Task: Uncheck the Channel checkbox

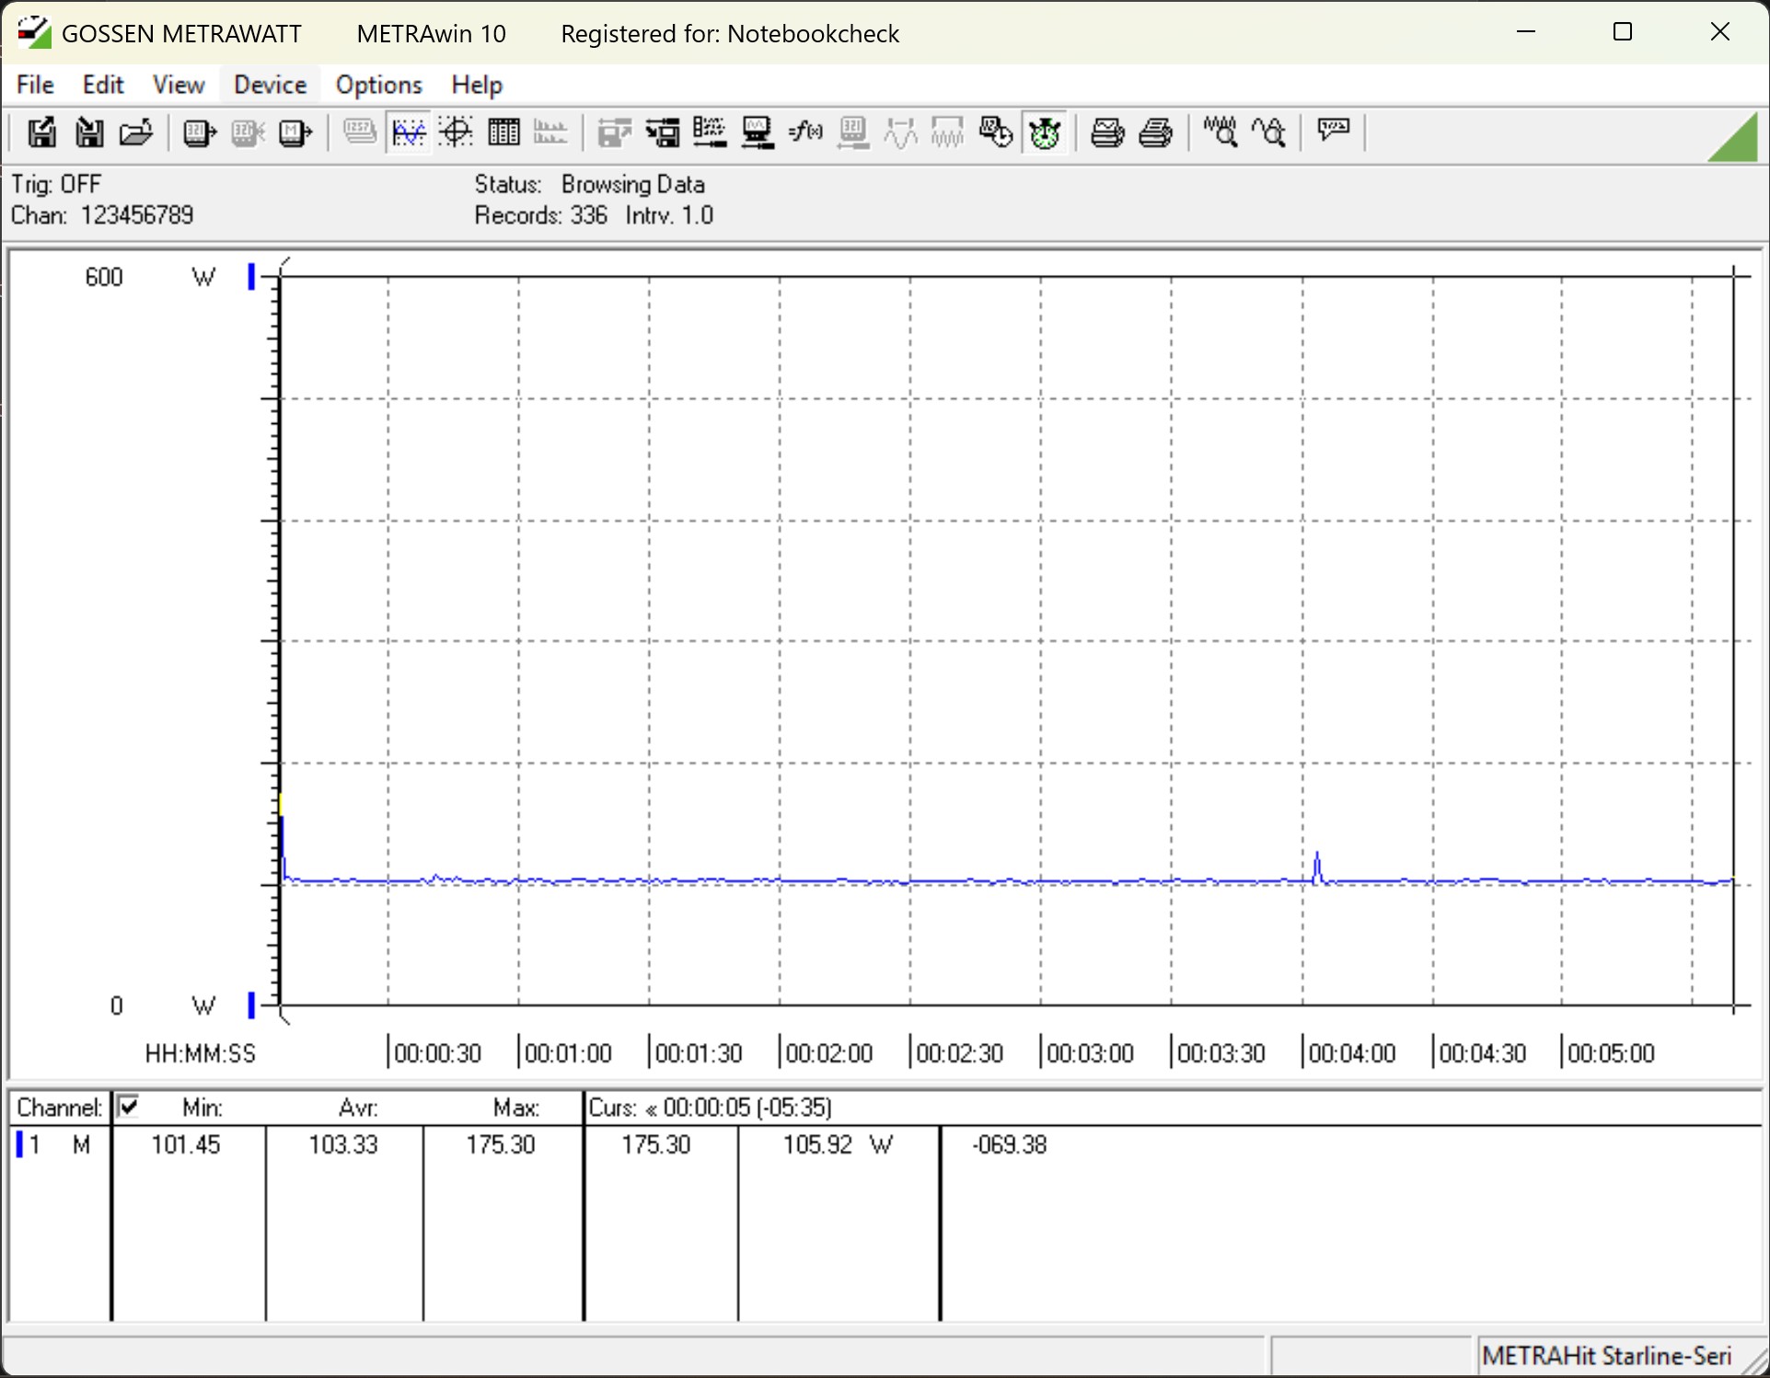Action: pos(129,1106)
